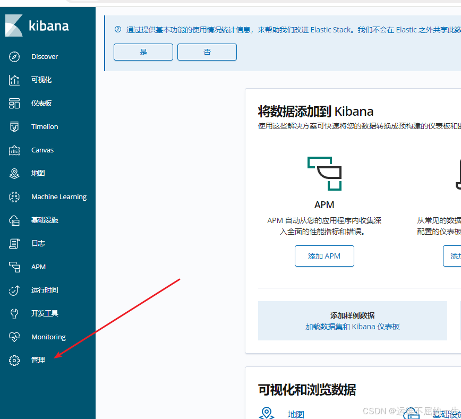Click the 可视化 chart icon
The width and height of the screenshot is (461, 419).
(x=14, y=80)
